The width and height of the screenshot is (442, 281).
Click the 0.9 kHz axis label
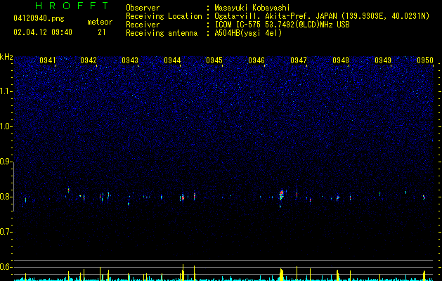pos(6,162)
